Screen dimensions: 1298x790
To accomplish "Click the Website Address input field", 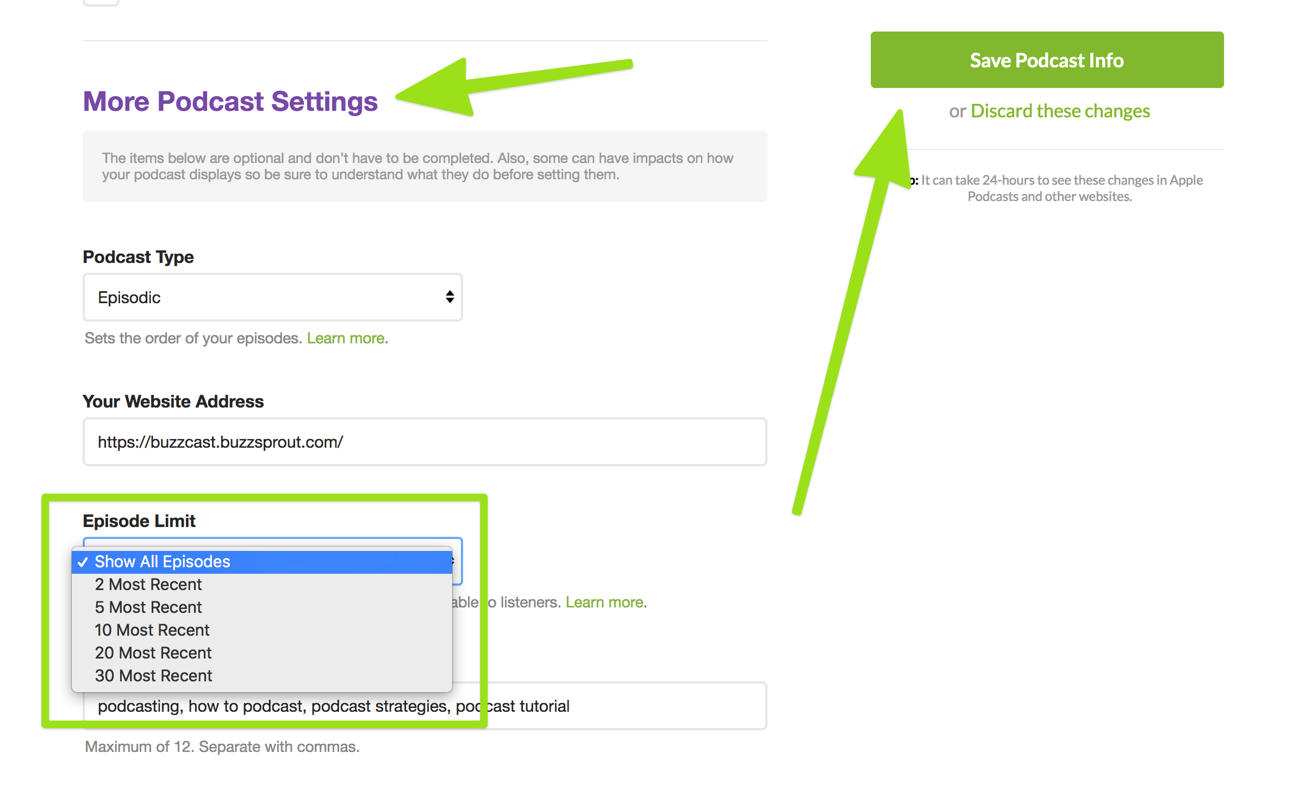I will coord(424,442).
